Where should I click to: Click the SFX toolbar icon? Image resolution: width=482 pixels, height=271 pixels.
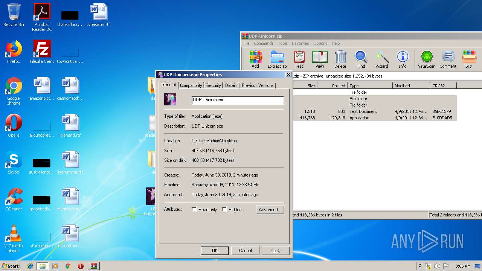[469, 59]
